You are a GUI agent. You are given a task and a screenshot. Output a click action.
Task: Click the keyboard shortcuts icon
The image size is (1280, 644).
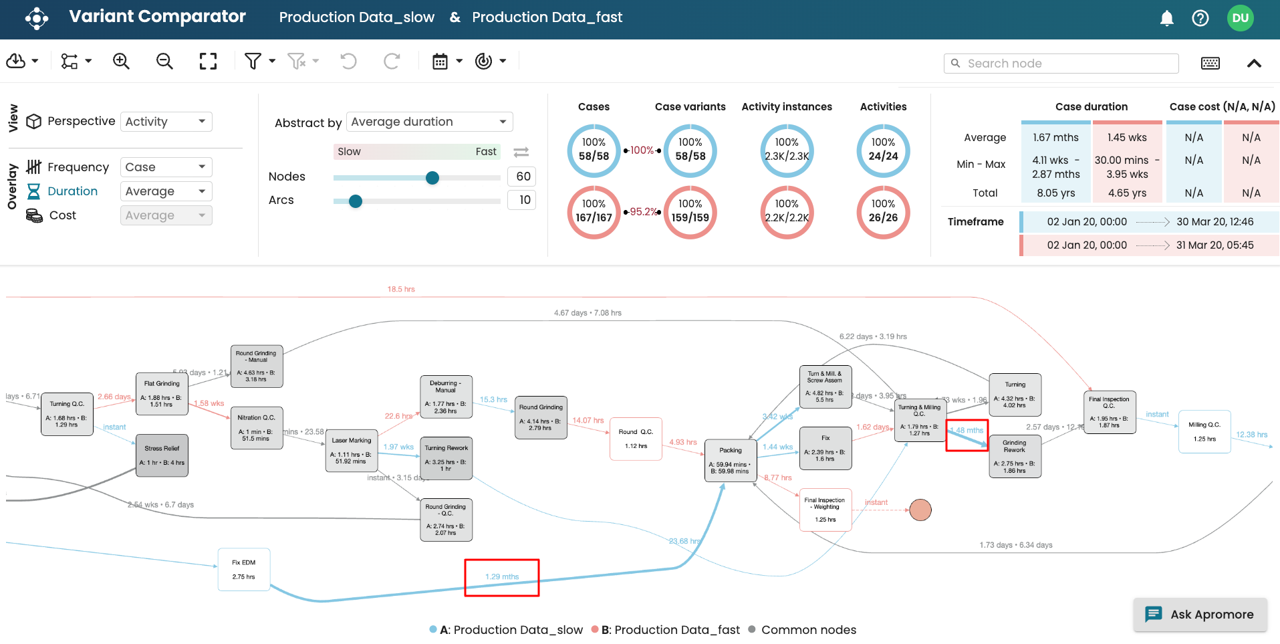(x=1210, y=64)
